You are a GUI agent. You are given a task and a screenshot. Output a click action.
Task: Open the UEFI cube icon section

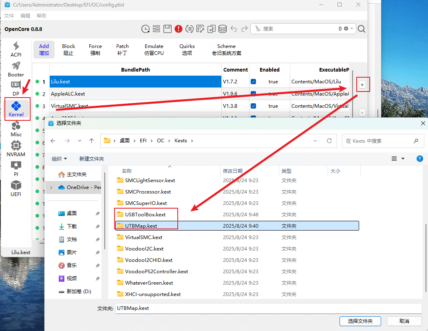tap(16, 189)
